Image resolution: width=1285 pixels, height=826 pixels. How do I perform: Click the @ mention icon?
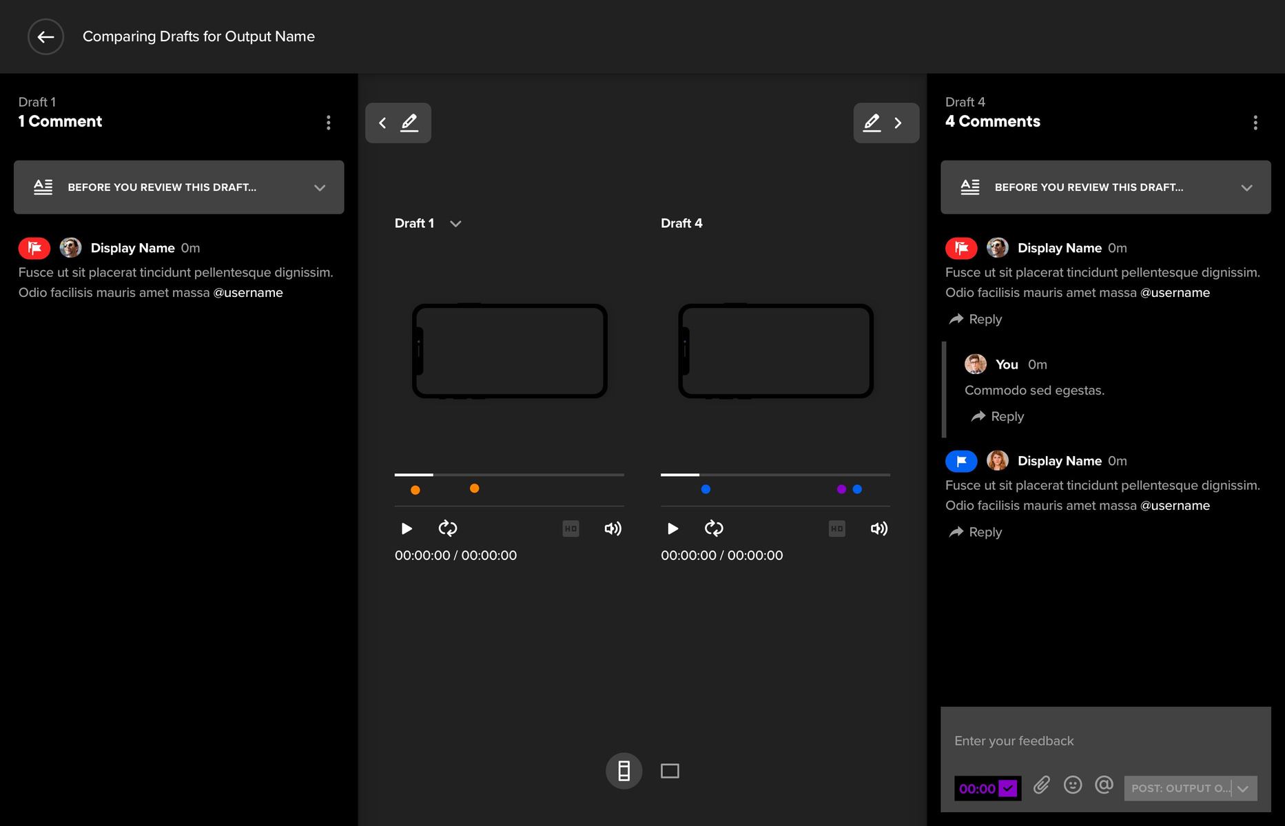coord(1104,785)
